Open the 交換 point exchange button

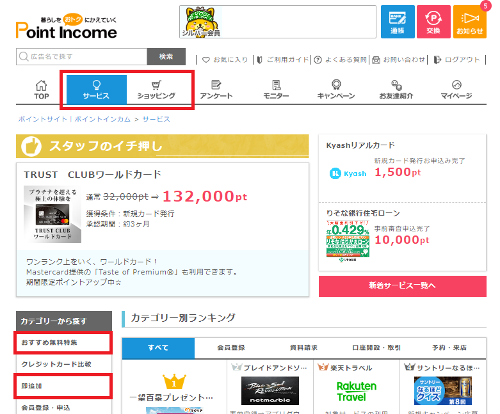point(433,22)
